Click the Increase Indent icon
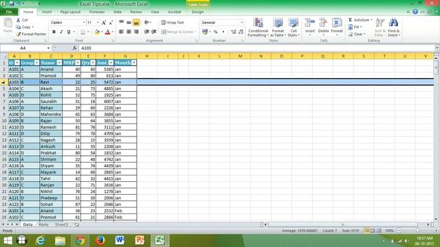 click(154, 32)
